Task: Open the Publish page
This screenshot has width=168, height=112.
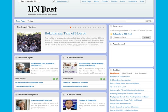Action: point(114,1)
